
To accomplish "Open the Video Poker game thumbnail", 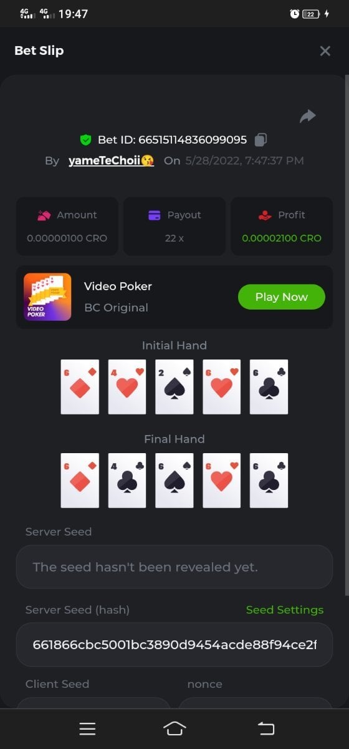I will (x=47, y=297).
